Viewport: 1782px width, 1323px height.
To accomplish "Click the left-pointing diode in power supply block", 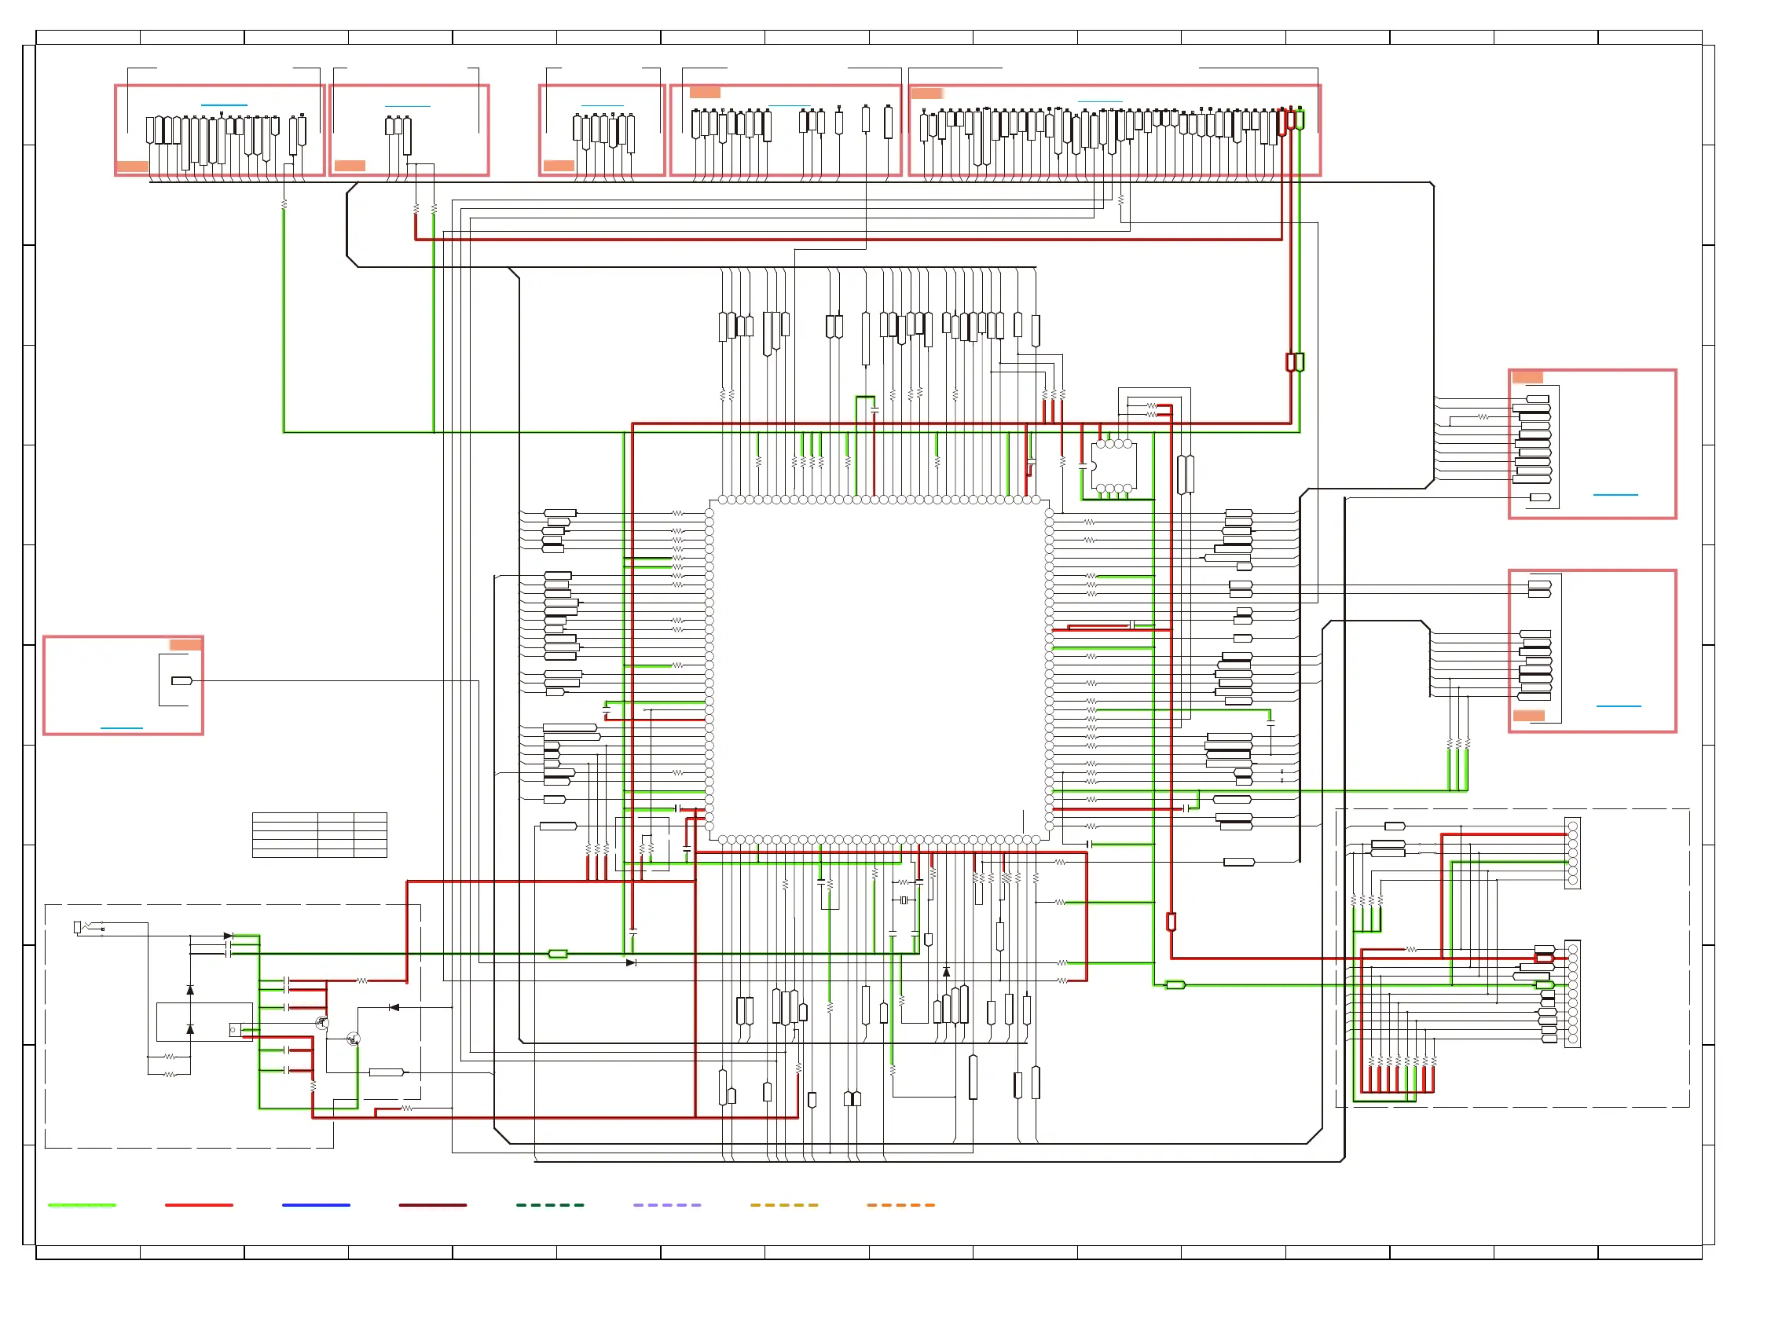I will (x=393, y=1007).
